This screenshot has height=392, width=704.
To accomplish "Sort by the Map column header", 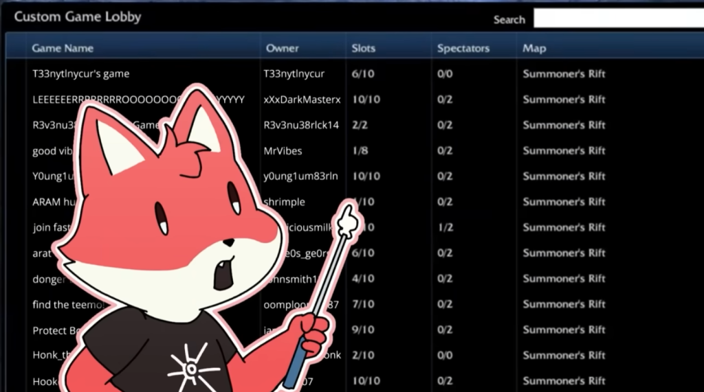I will [534, 48].
